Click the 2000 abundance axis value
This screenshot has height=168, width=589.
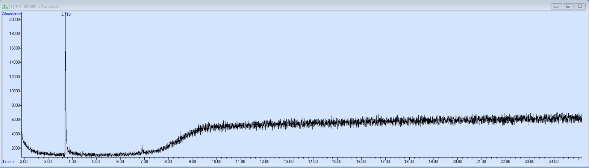tap(15, 148)
